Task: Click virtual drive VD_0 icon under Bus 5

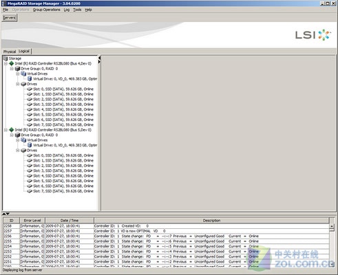Action: pos(30,145)
